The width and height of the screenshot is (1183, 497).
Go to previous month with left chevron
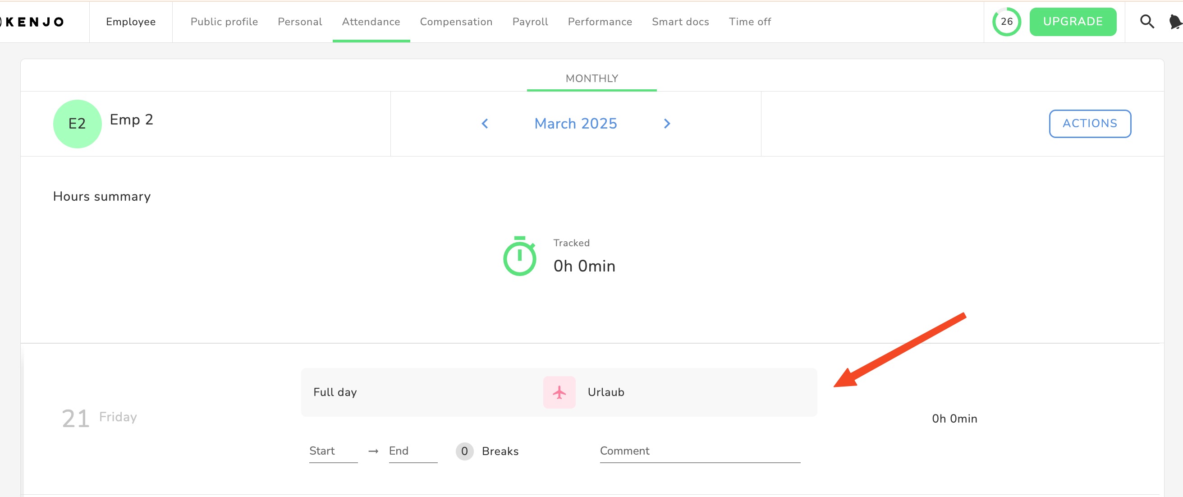pos(485,124)
